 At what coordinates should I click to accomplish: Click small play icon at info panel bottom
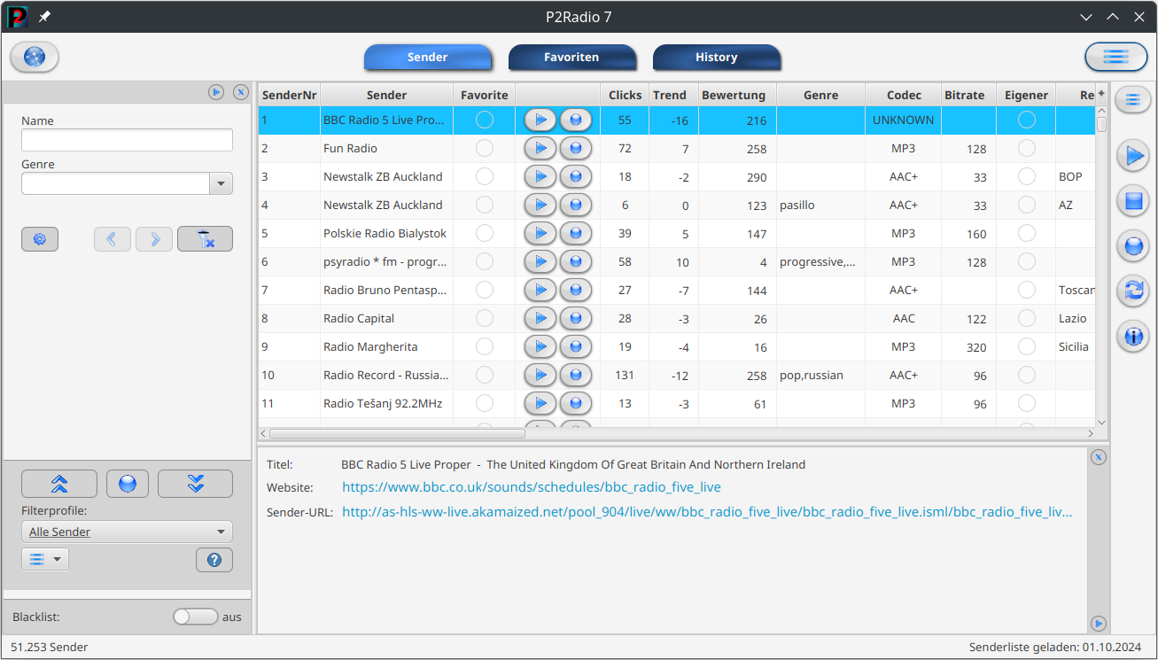tap(1099, 623)
